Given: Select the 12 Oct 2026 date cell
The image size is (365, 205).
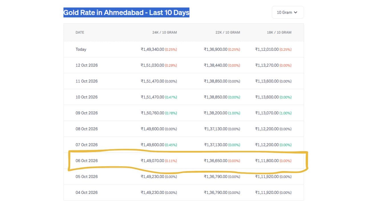Looking at the screenshot, I should tap(87, 65).
